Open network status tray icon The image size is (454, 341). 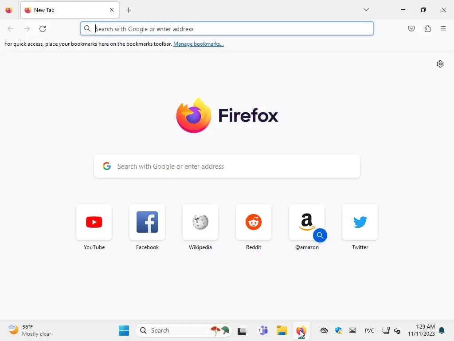click(386, 330)
